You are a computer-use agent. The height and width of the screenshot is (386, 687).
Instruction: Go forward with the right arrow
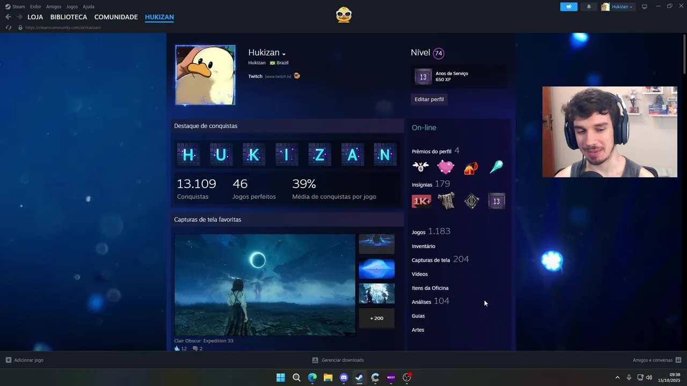point(19,17)
